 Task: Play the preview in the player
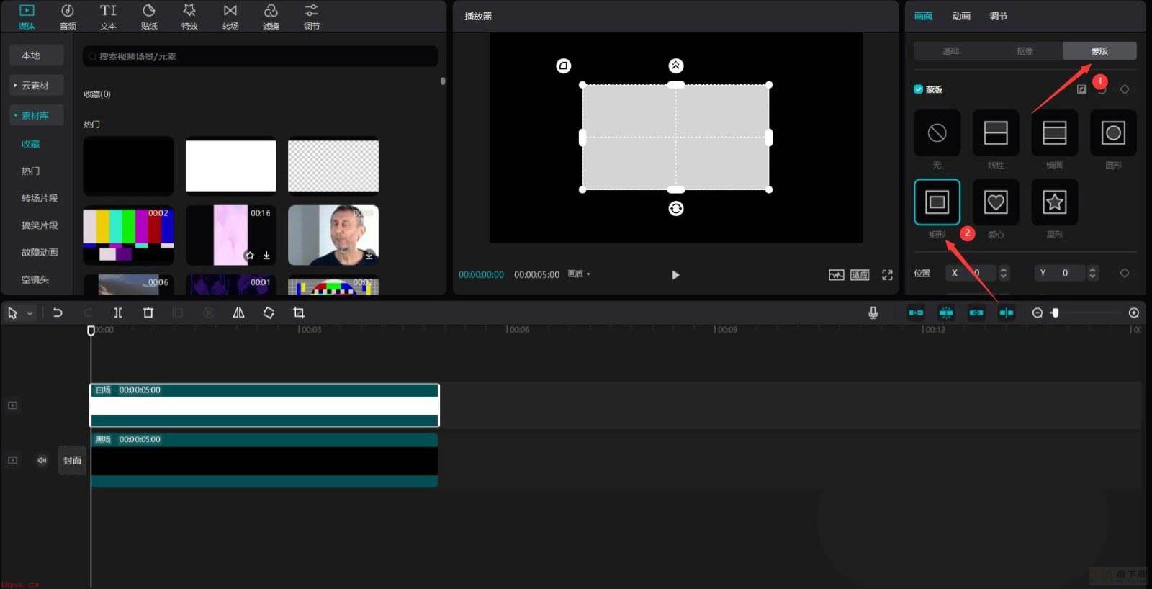675,275
